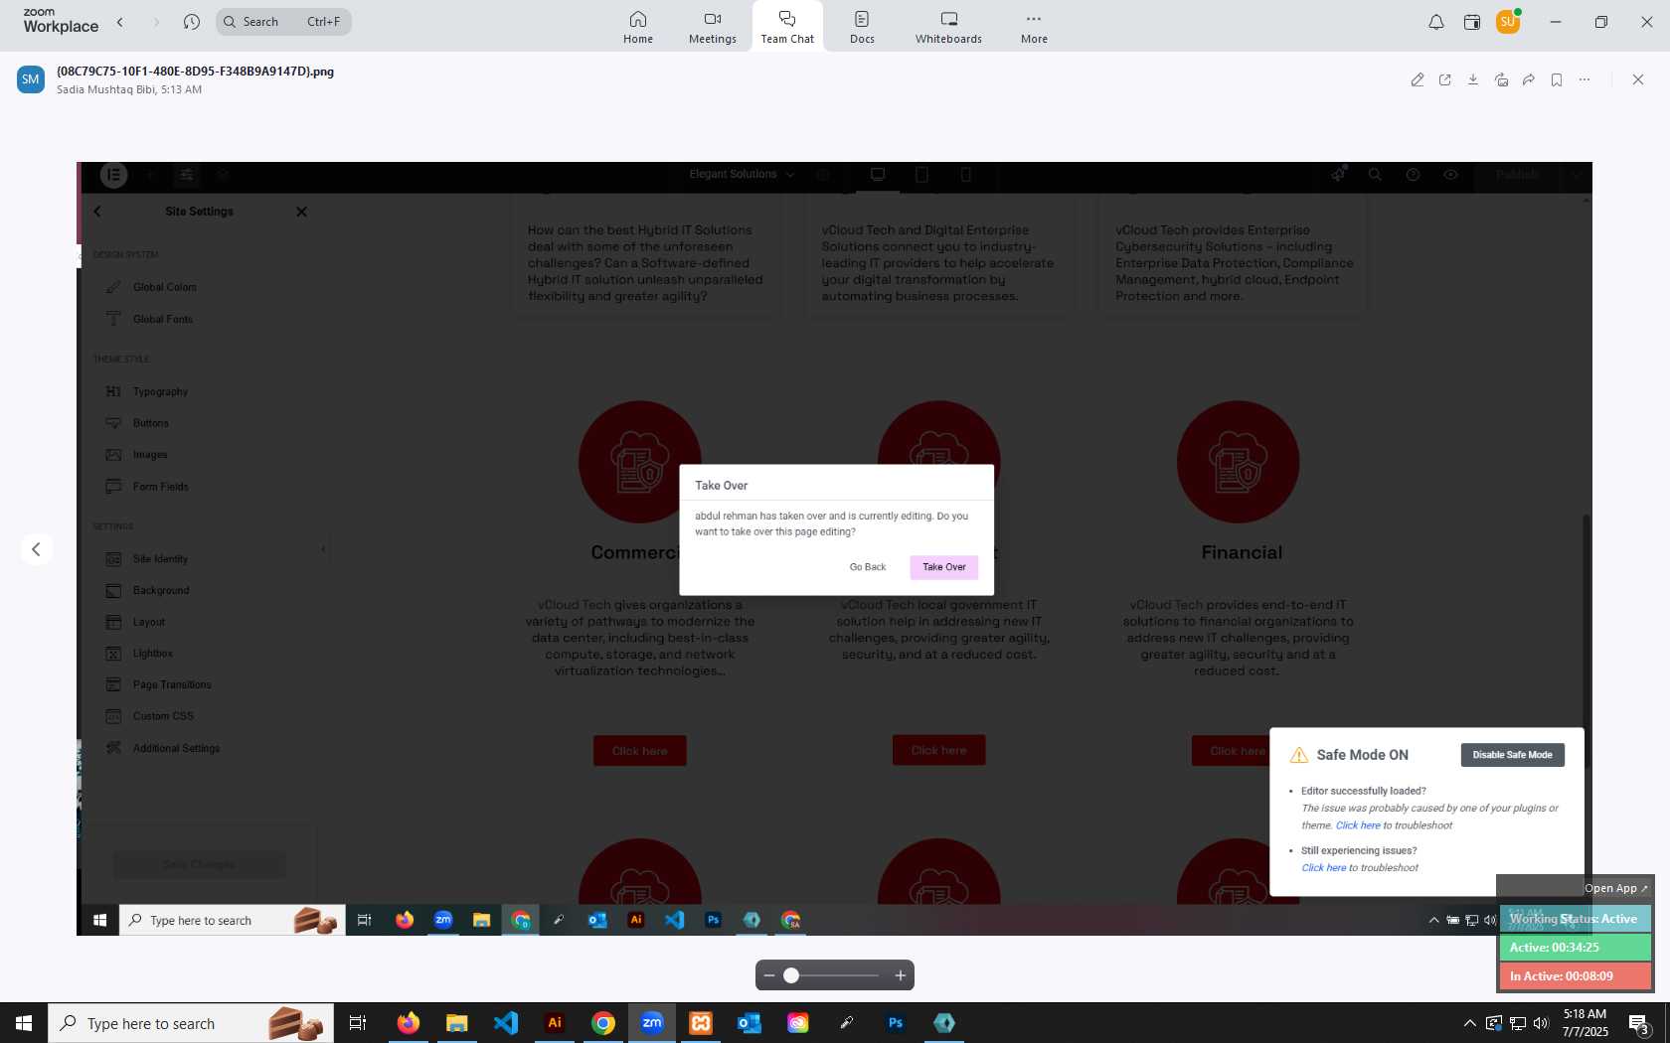Open the calendar panel icon beside the bell
The height and width of the screenshot is (1043, 1670).
(1472, 22)
